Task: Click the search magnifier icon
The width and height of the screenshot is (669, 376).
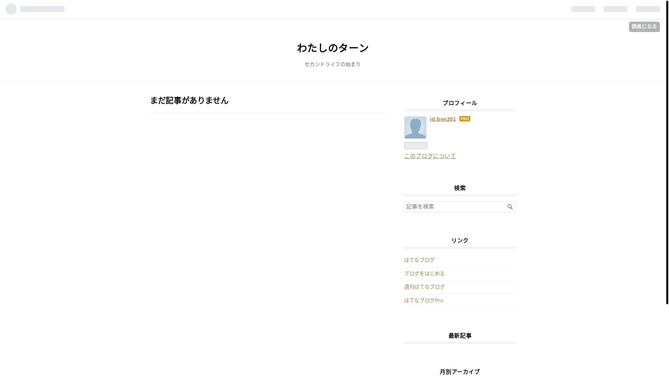Action: (x=510, y=207)
